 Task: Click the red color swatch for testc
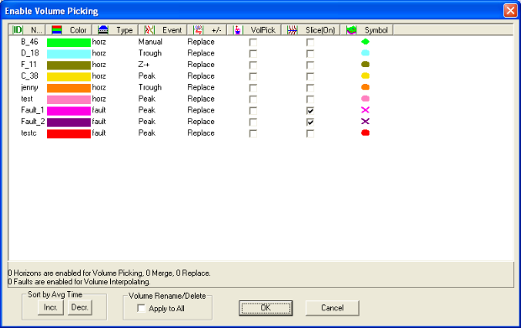[x=69, y=133]
